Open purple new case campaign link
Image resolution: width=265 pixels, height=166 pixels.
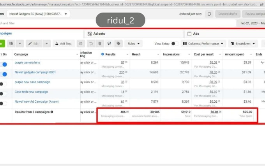tap(32, 82)
